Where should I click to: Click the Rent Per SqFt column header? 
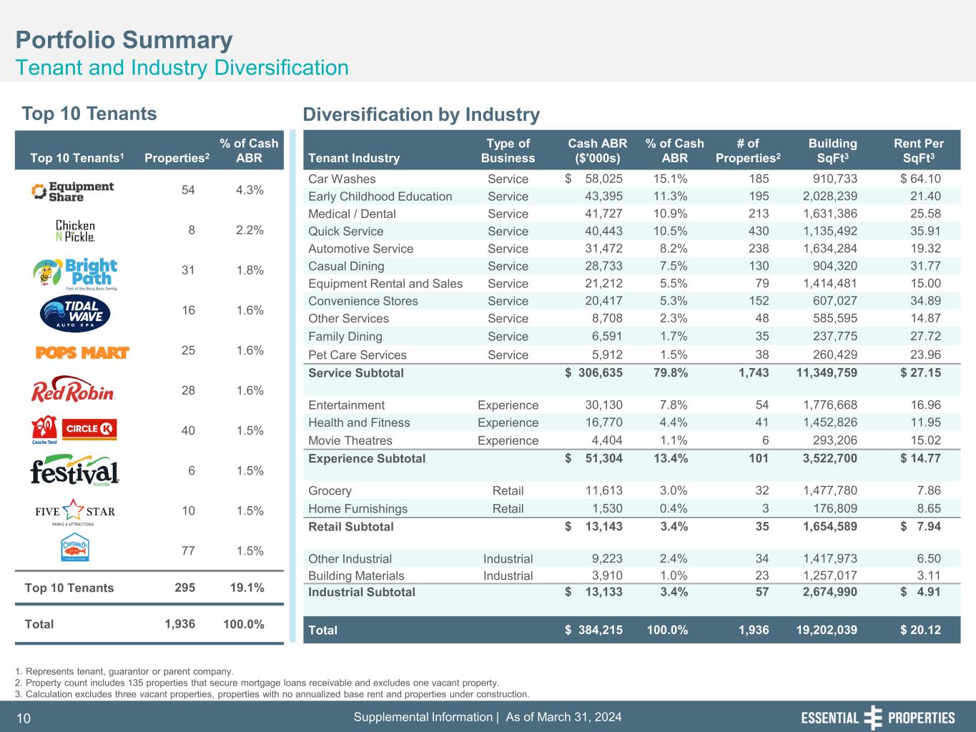click(x=918, y=151)
